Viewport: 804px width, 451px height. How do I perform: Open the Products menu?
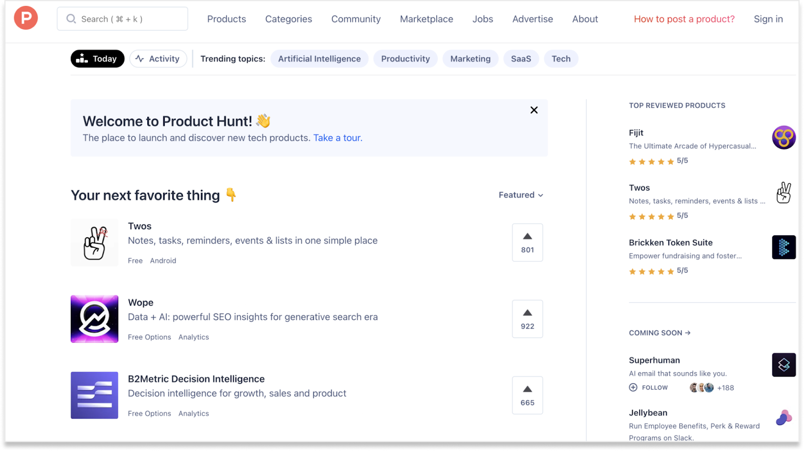(227, 19)
